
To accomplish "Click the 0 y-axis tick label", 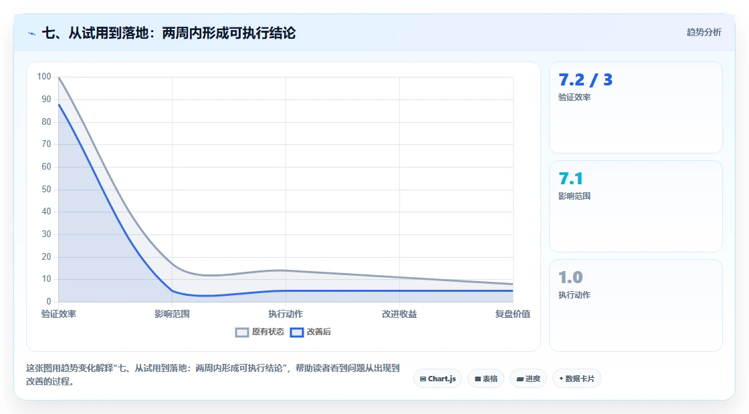I will coord(49,301).
